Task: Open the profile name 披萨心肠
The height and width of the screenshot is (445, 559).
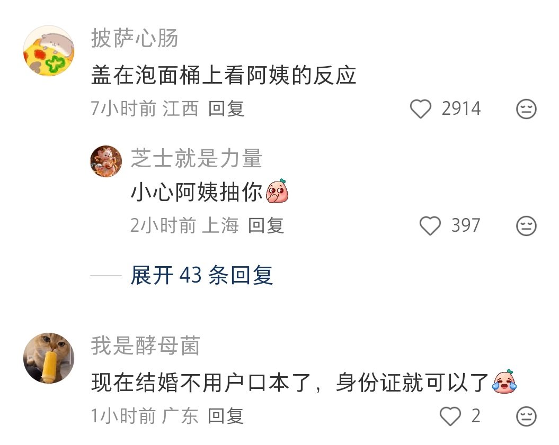Action: [x=135, y=38]
